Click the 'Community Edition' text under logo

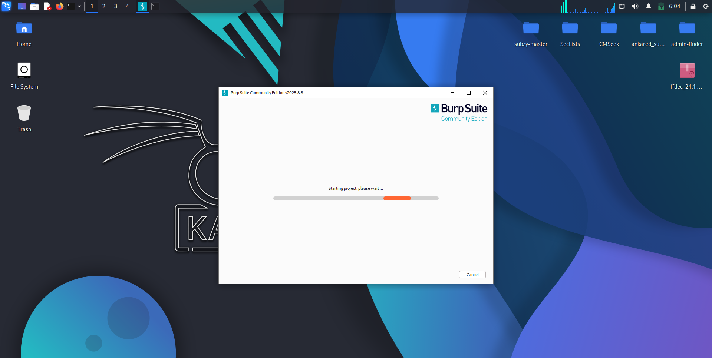click(464, 119)
